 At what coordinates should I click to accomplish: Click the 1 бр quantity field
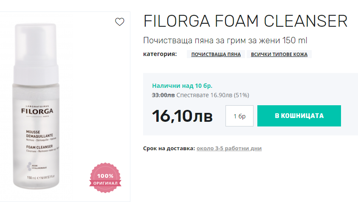pos(240,116)
